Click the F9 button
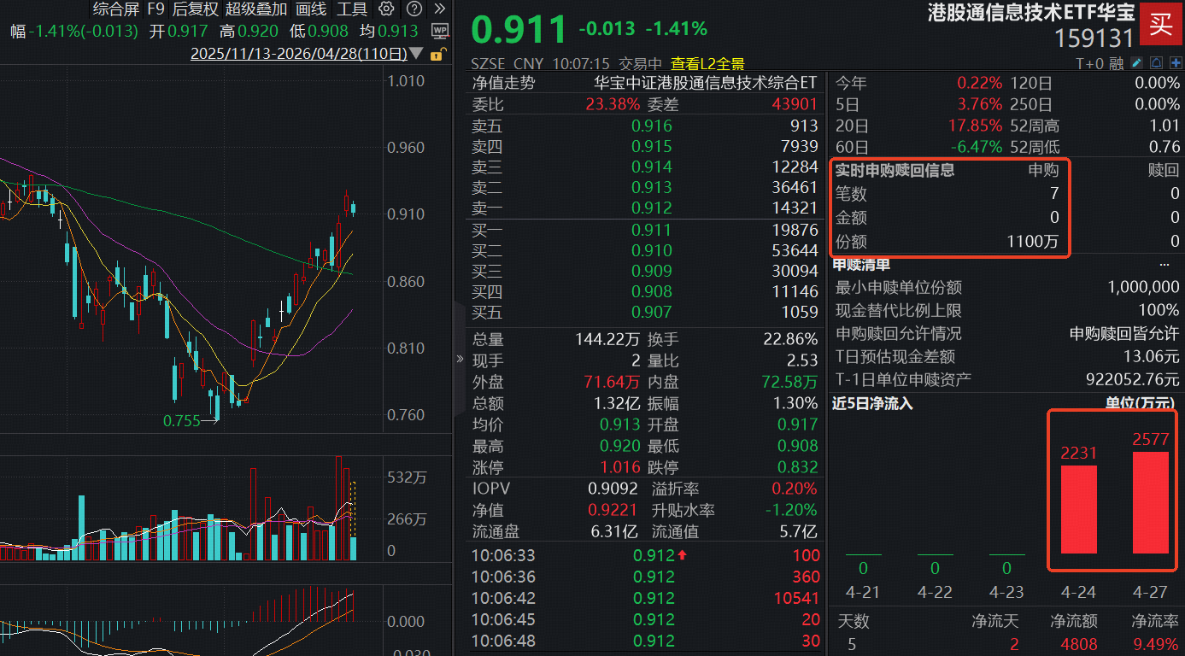 click(155, 9)
